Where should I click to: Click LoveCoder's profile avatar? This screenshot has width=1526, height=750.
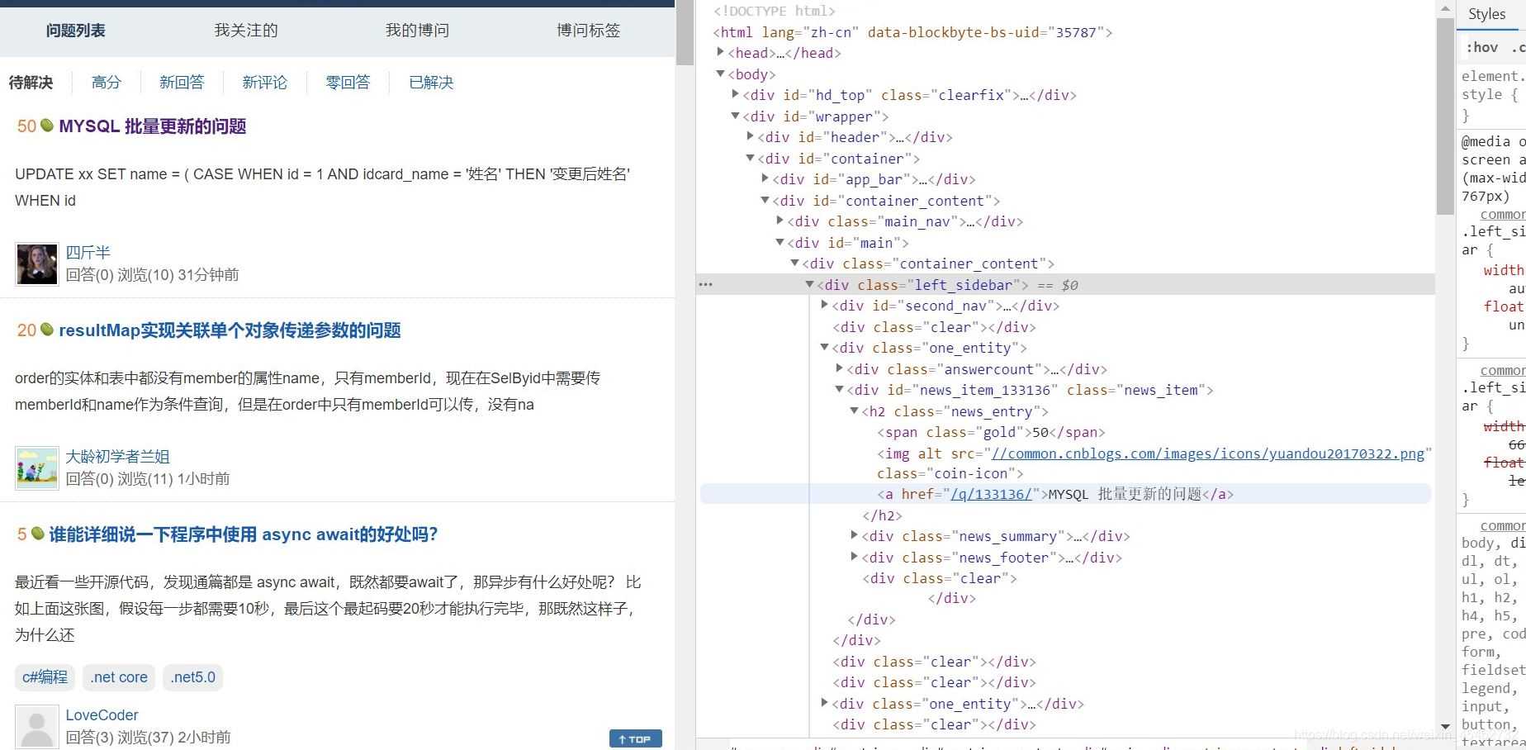click(x=36, y=727)
